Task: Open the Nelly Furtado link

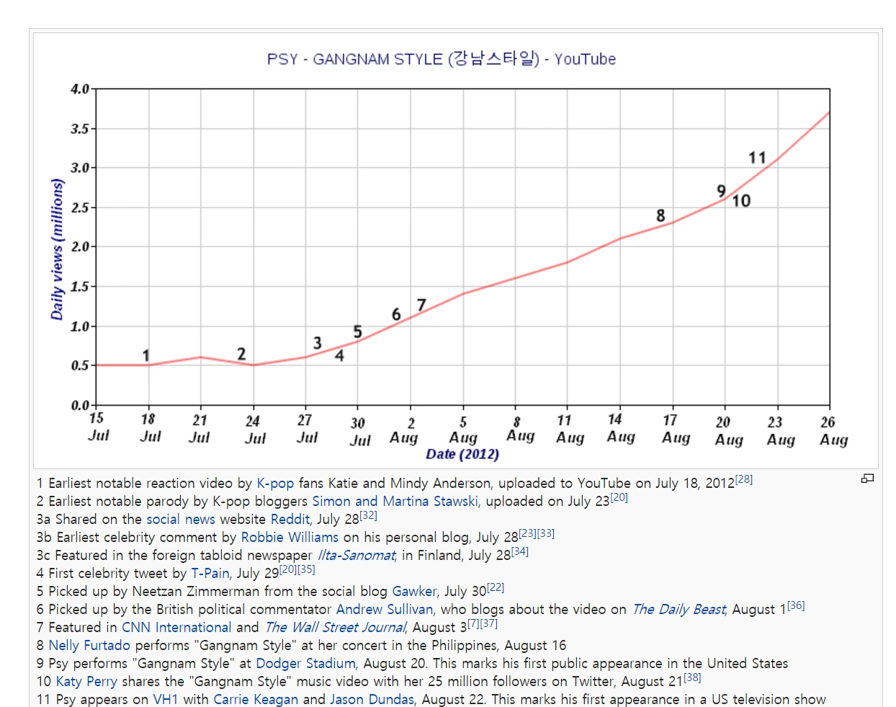Action: tap(89, 645)
